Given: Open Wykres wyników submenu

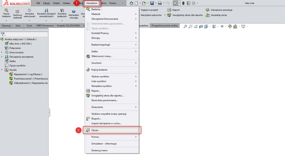Looking at the screenshot, I should pyautogui.click(x=112, y=76).
